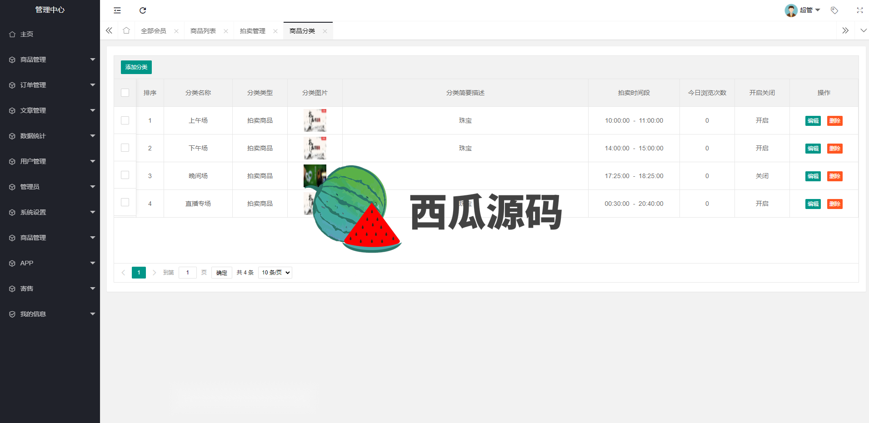Viewport: 869px width, 423px height.
Task: Click the sidebar collapse menu icon
Action: (117, 10)
